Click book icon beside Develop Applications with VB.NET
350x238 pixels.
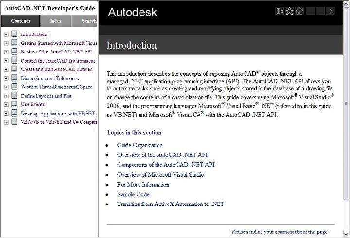[x=14, y=113]
